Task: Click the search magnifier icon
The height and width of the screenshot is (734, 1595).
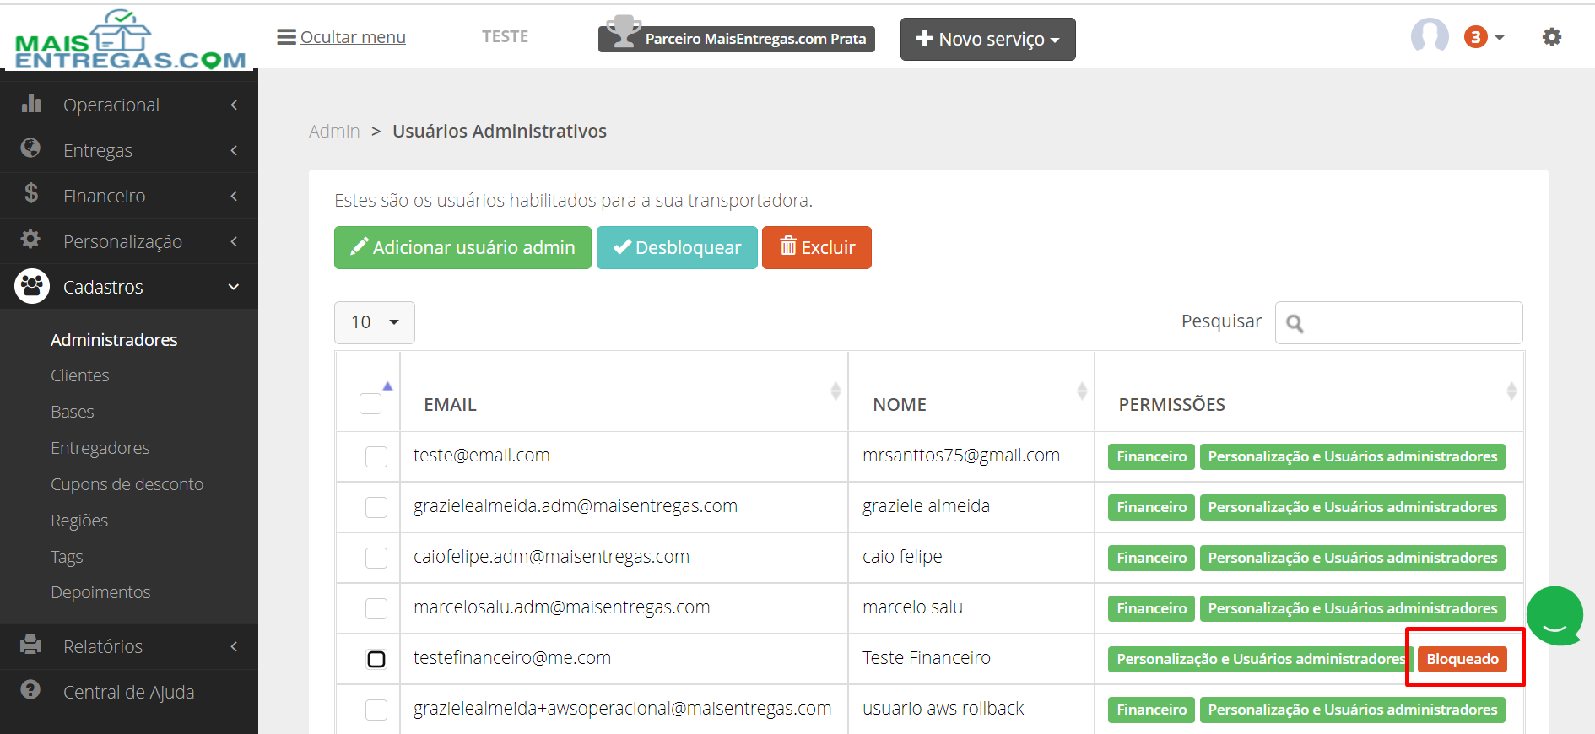Action: pyautogui.click(x=1295, y=323)
